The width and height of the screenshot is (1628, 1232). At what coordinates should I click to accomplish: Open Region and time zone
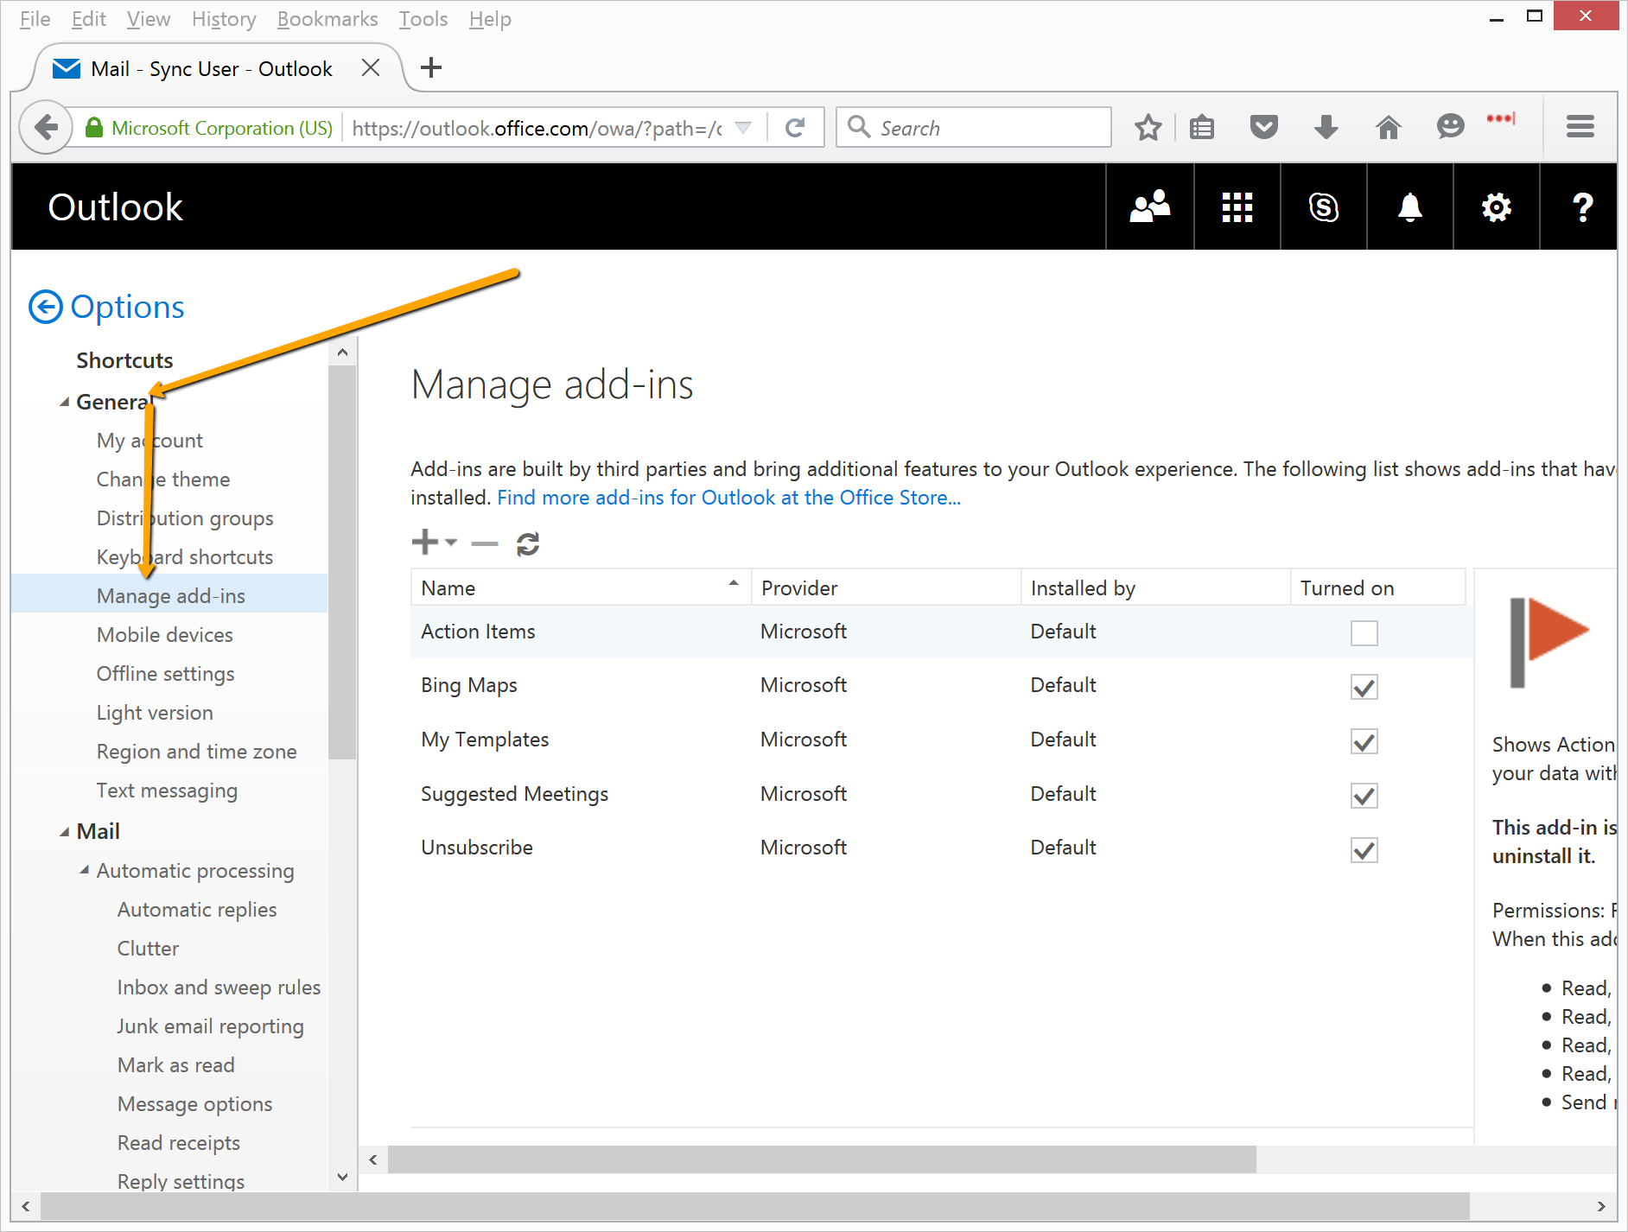(196, 752)
